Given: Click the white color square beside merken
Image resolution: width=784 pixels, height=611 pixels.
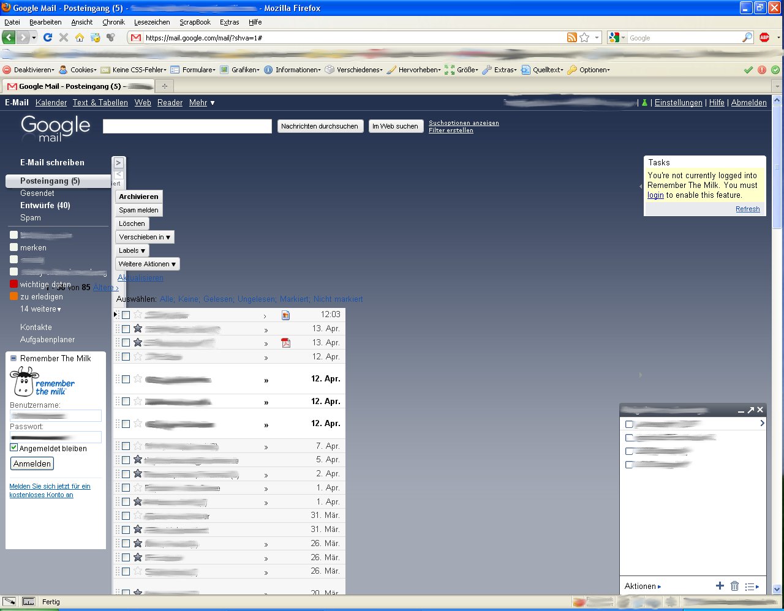Looking at the screenshot, I should pos(13,247).
